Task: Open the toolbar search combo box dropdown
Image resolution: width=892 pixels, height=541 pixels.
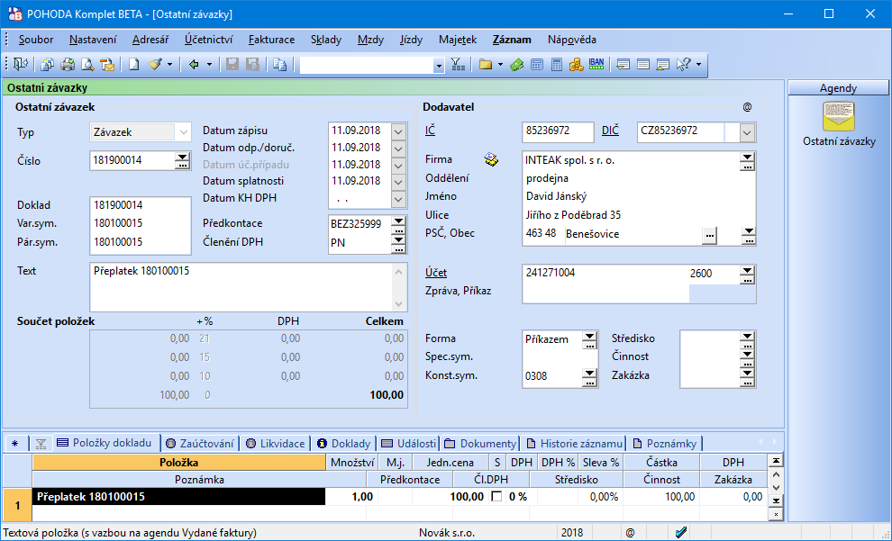Action: (x=438, y=66)
